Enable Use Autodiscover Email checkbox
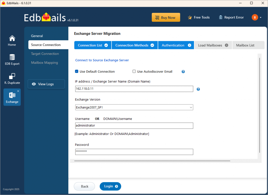This screenshot has width=268, height=195. pyautogui.click(x=134, y=71)
